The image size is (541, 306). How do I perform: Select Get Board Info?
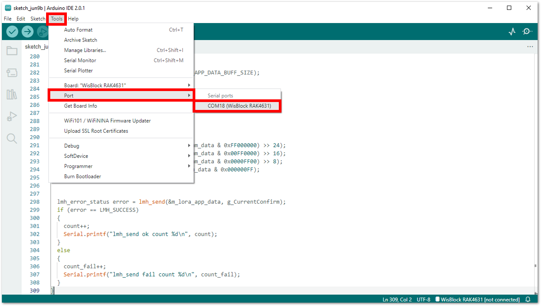point(121,106)
